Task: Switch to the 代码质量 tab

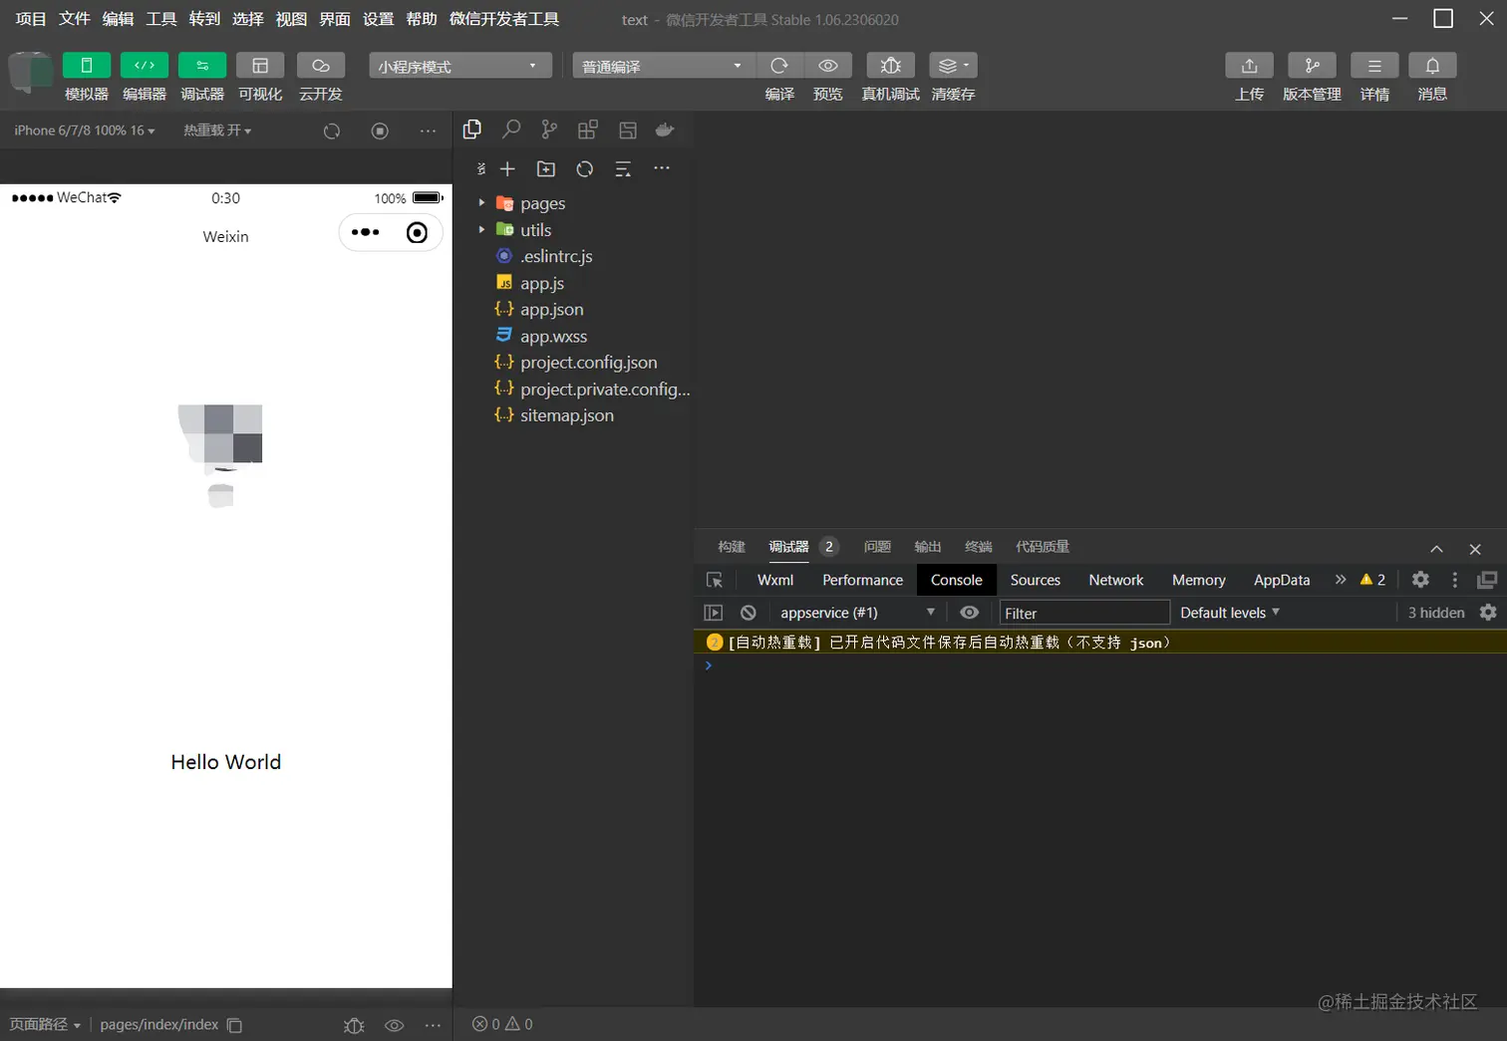Action: click(1043, 547)
